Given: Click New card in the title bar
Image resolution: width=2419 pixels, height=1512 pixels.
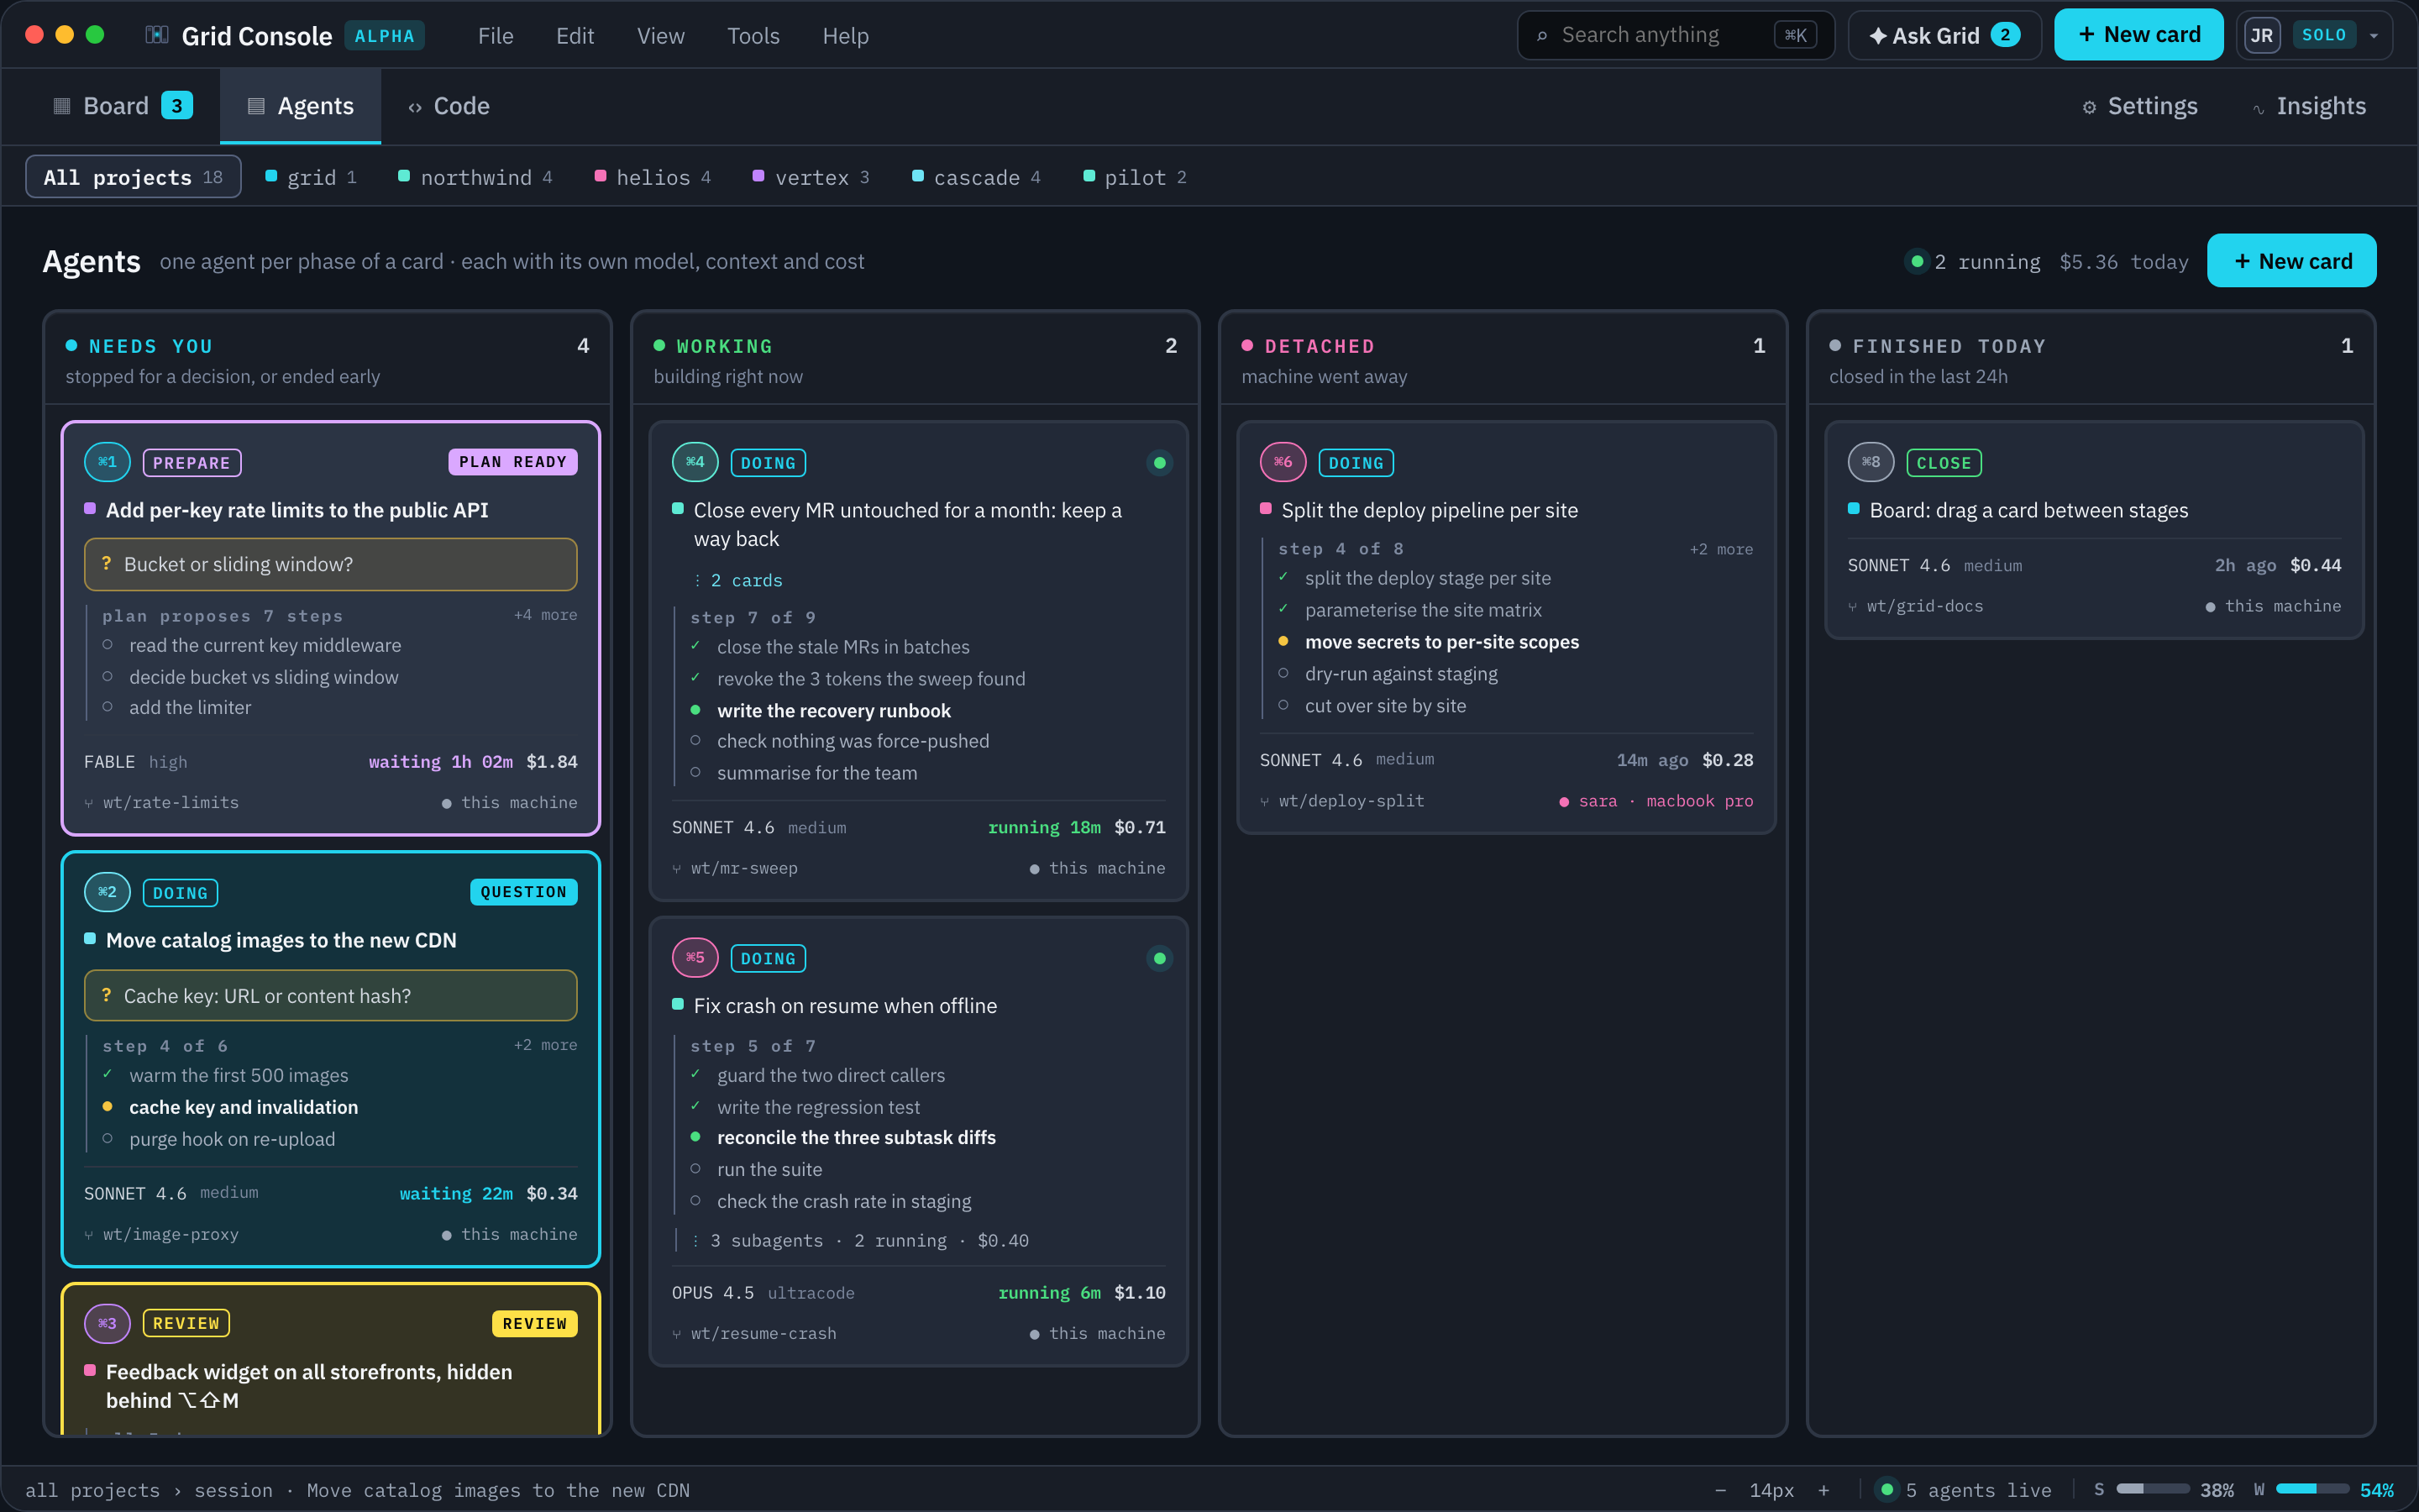Looking at the screenshot, I should [x=2138, y=35].
